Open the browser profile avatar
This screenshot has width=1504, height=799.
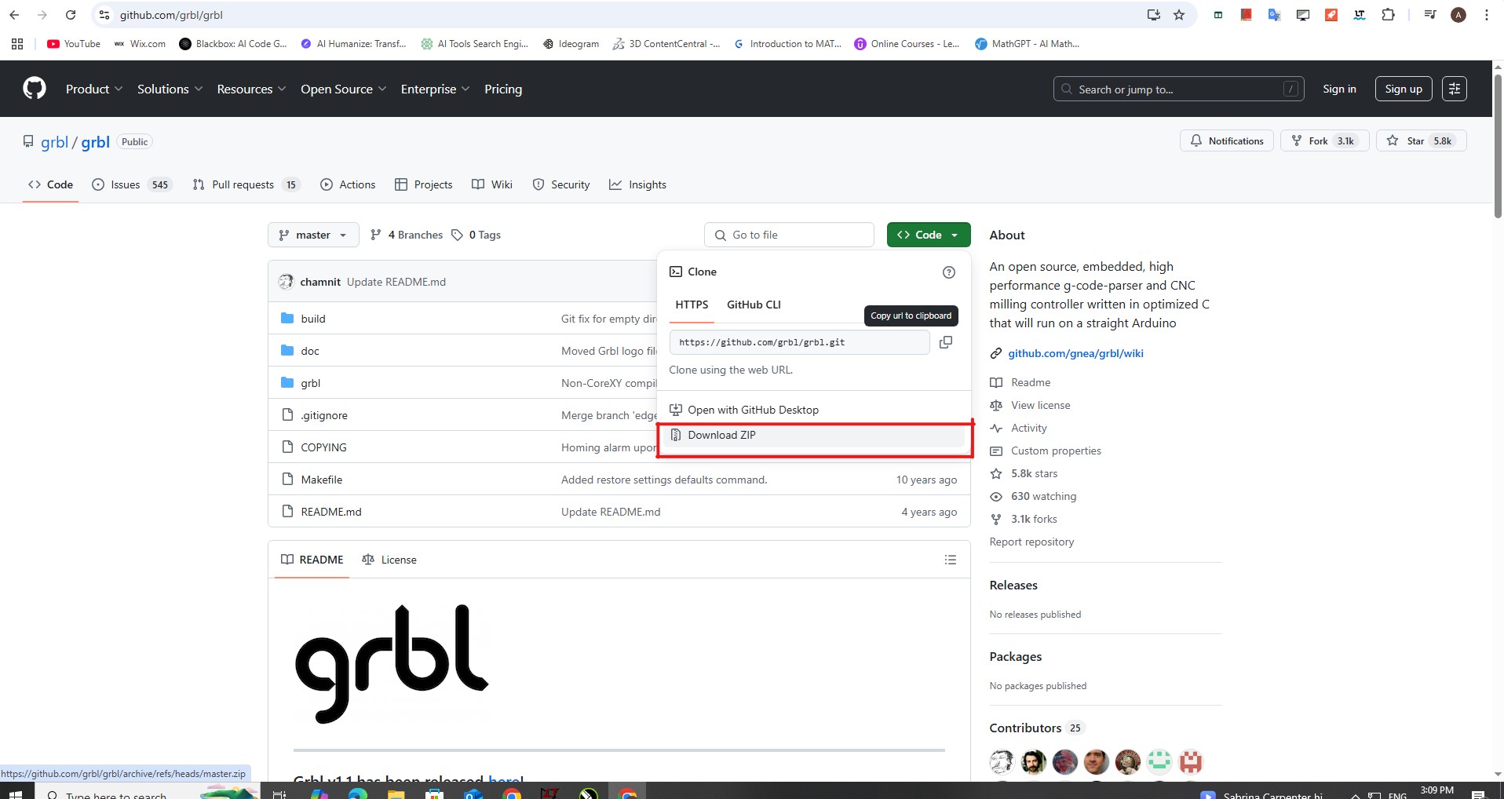1458,15
